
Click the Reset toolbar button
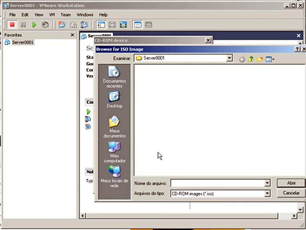(45, 25)
